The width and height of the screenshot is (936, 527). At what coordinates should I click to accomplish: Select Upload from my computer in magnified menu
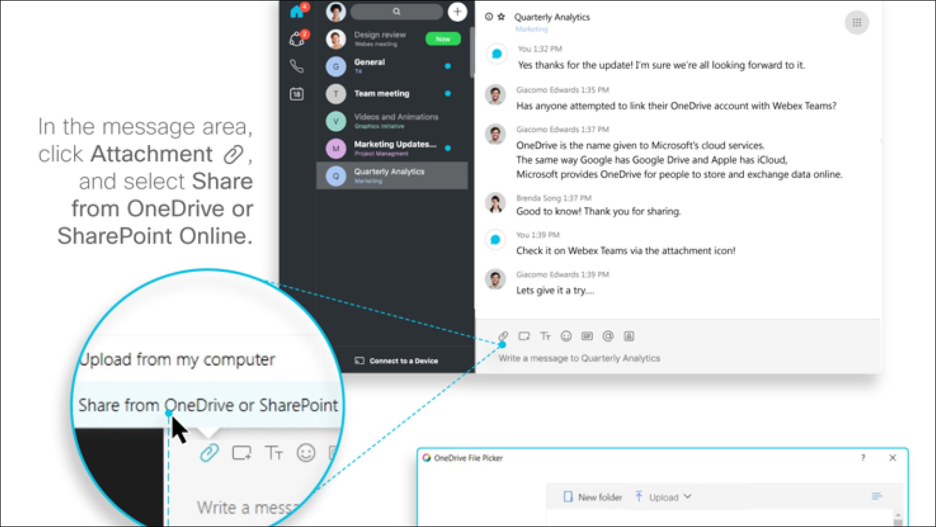[177, 359]
